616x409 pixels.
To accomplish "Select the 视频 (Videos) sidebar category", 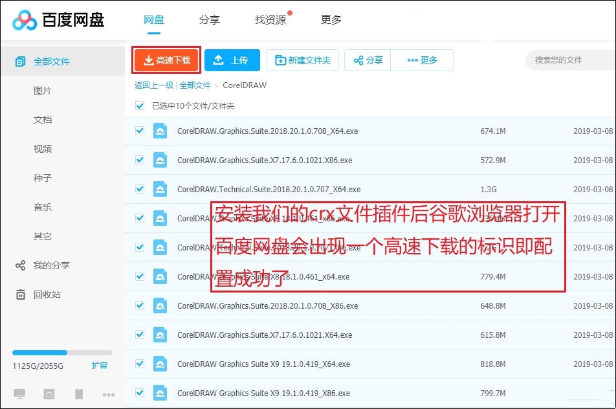I will tap(42, 149).
